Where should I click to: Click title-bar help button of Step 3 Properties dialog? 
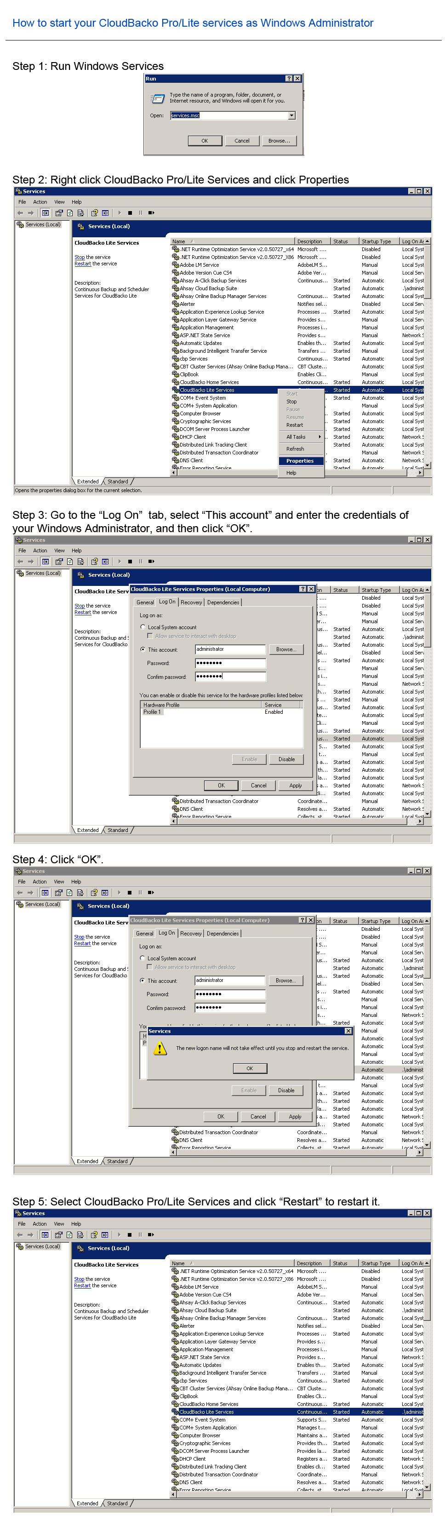coord(303,589)
